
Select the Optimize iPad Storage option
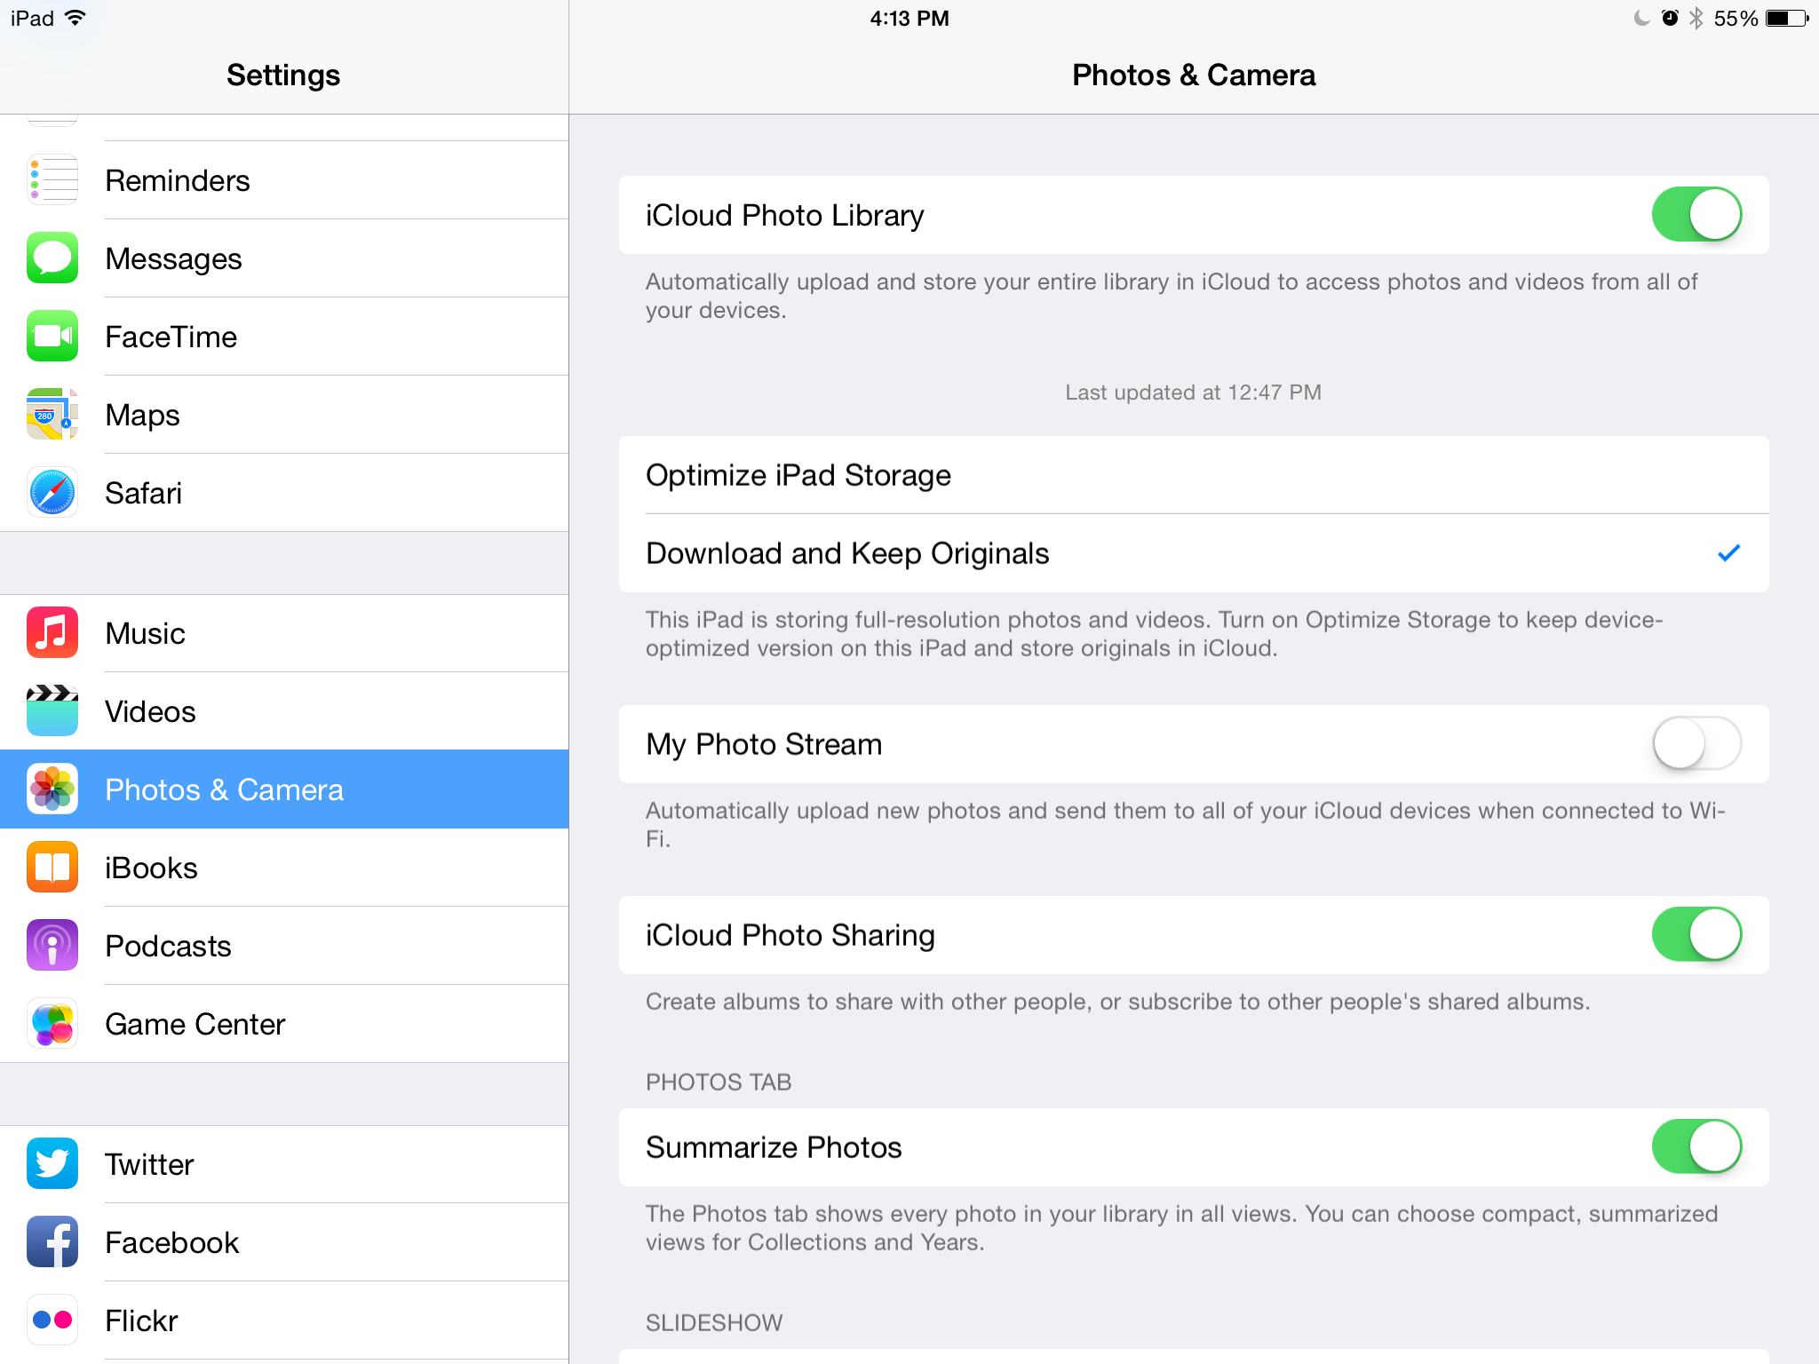[x=1194, y=475]
